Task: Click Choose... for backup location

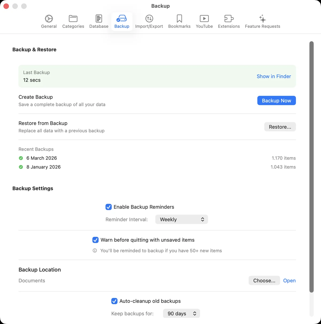Action: coord(264,281)
